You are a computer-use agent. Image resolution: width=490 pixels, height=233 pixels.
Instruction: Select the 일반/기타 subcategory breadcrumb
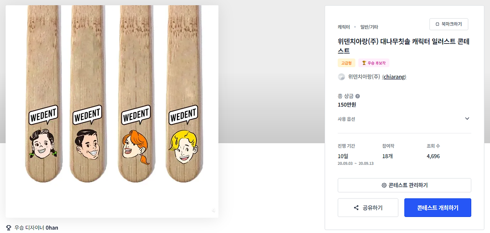coord(369,27)
